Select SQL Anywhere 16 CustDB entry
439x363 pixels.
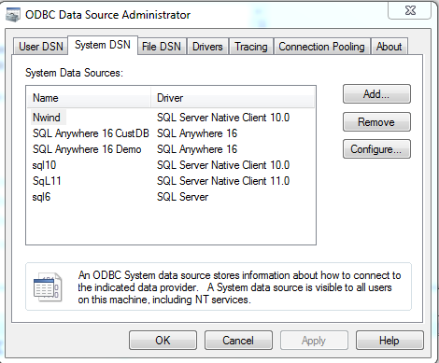coord(171,133)
